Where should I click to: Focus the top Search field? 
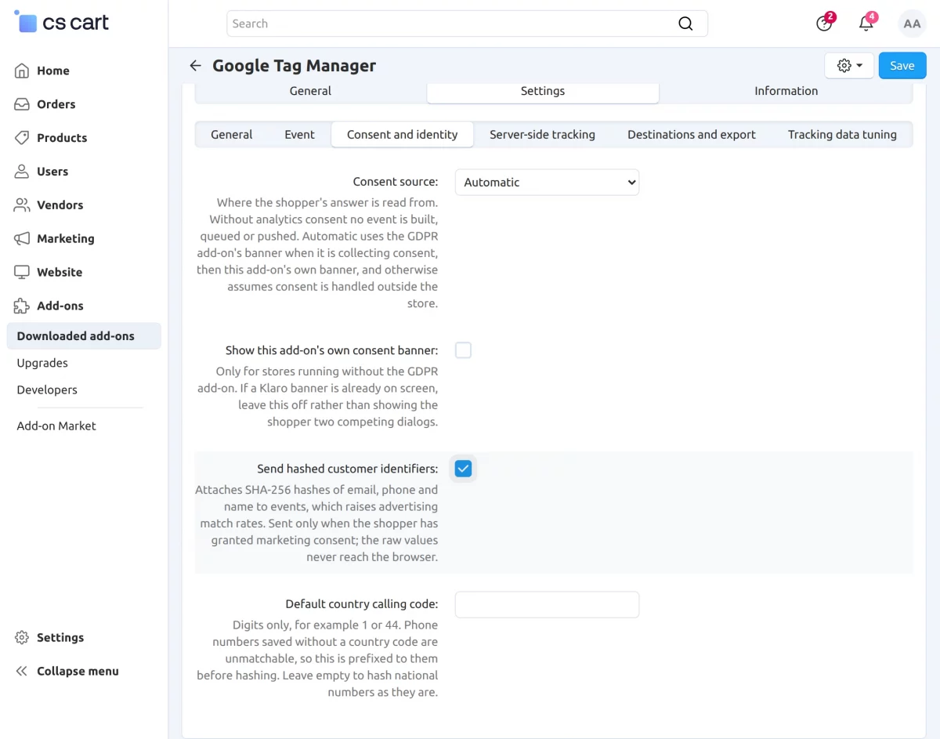pos(467,24)
